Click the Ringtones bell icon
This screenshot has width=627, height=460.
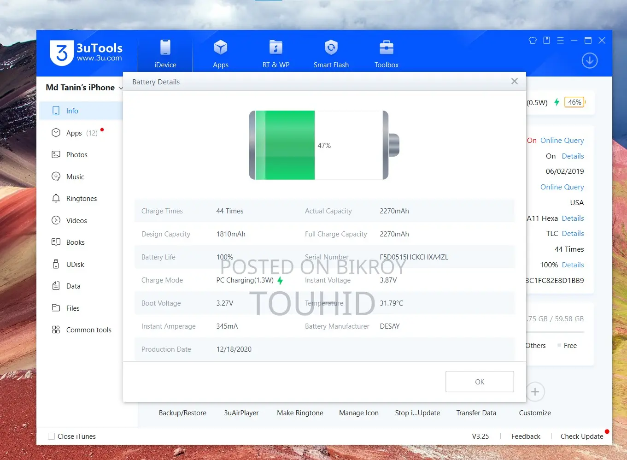point(56,198)
